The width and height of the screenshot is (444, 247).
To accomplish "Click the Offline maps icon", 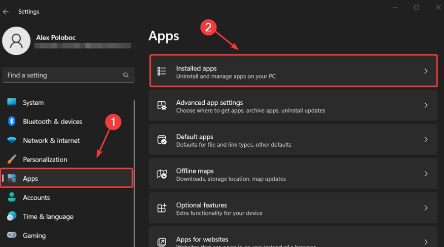I will pyautogui.click(x=162, y=174).
